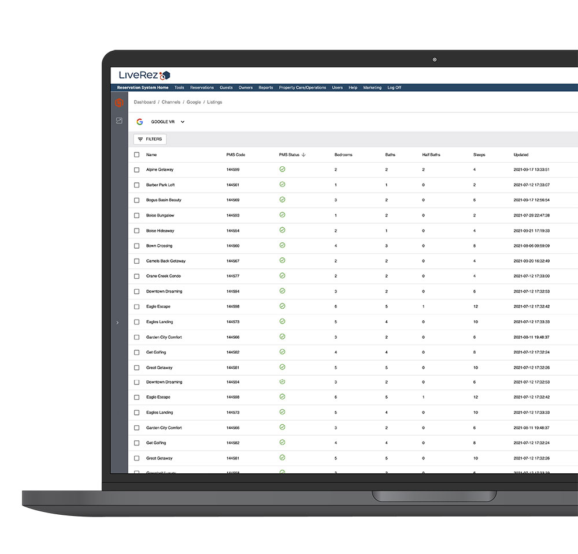
Task: Click the Listings breadcrumb
Action: pos(214,102)
